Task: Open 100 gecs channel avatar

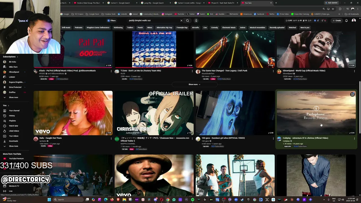Action: pos(198,139)
